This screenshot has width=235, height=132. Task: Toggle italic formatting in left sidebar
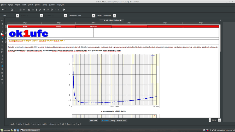2,42
